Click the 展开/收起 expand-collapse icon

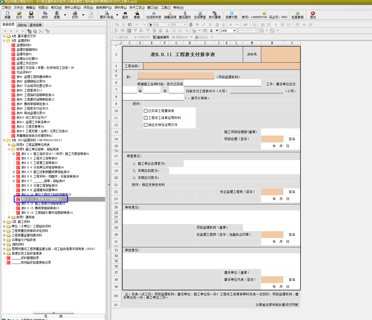tap(107, 15)
